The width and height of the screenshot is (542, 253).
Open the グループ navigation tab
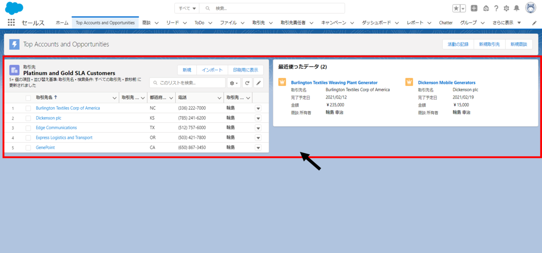click(x=468, y=23)
